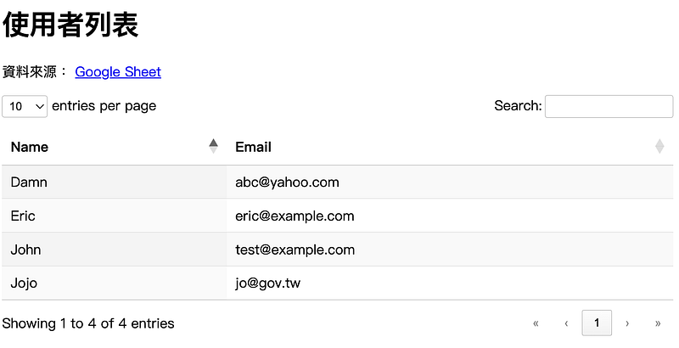The image size is (679, 348).
Task: Sort table by Email column arrows
Action: tap(659, 146)
